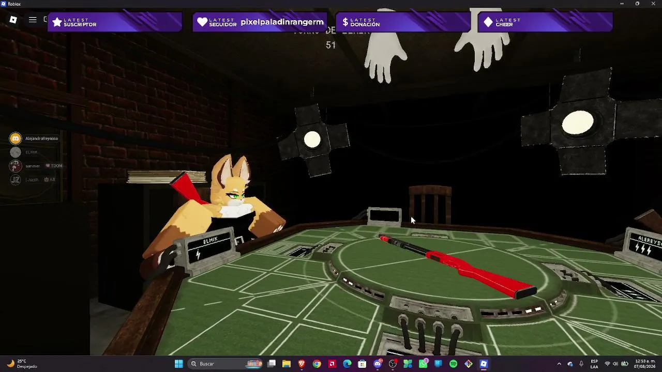Select Jazzh's avatar in voice overlay
The width and height of the screenshot is (662, 372).
(x=16, y=179)
